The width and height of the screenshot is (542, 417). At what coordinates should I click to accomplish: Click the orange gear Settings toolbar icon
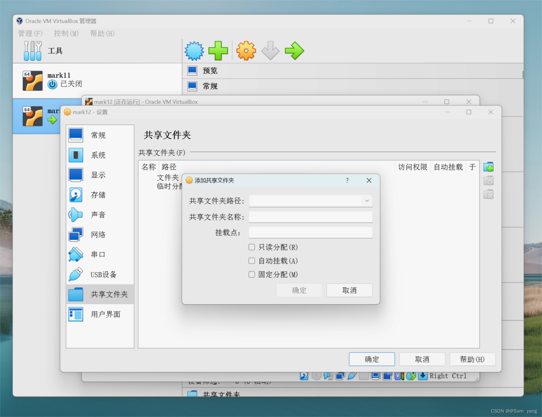click(x=246, y=51)
